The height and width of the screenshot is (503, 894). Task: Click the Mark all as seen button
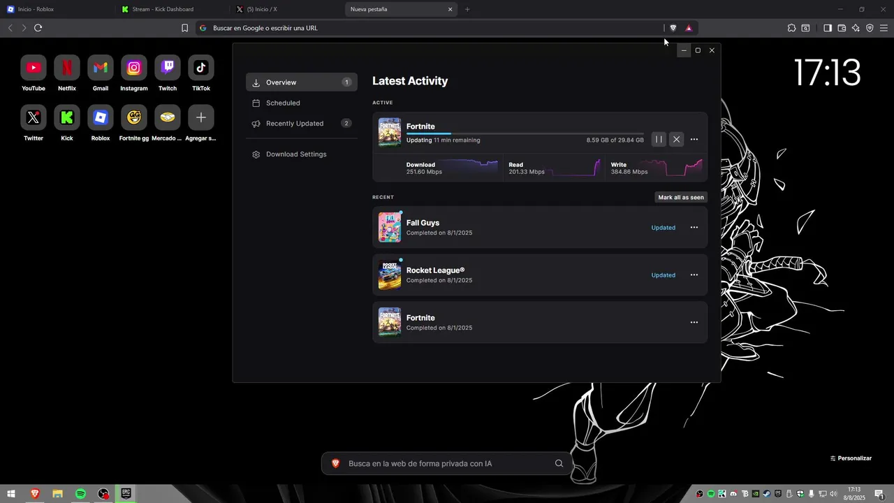click(681, 198)
